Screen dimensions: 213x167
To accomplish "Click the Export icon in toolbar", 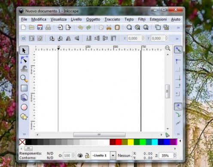I will click(x=68, y=27).
